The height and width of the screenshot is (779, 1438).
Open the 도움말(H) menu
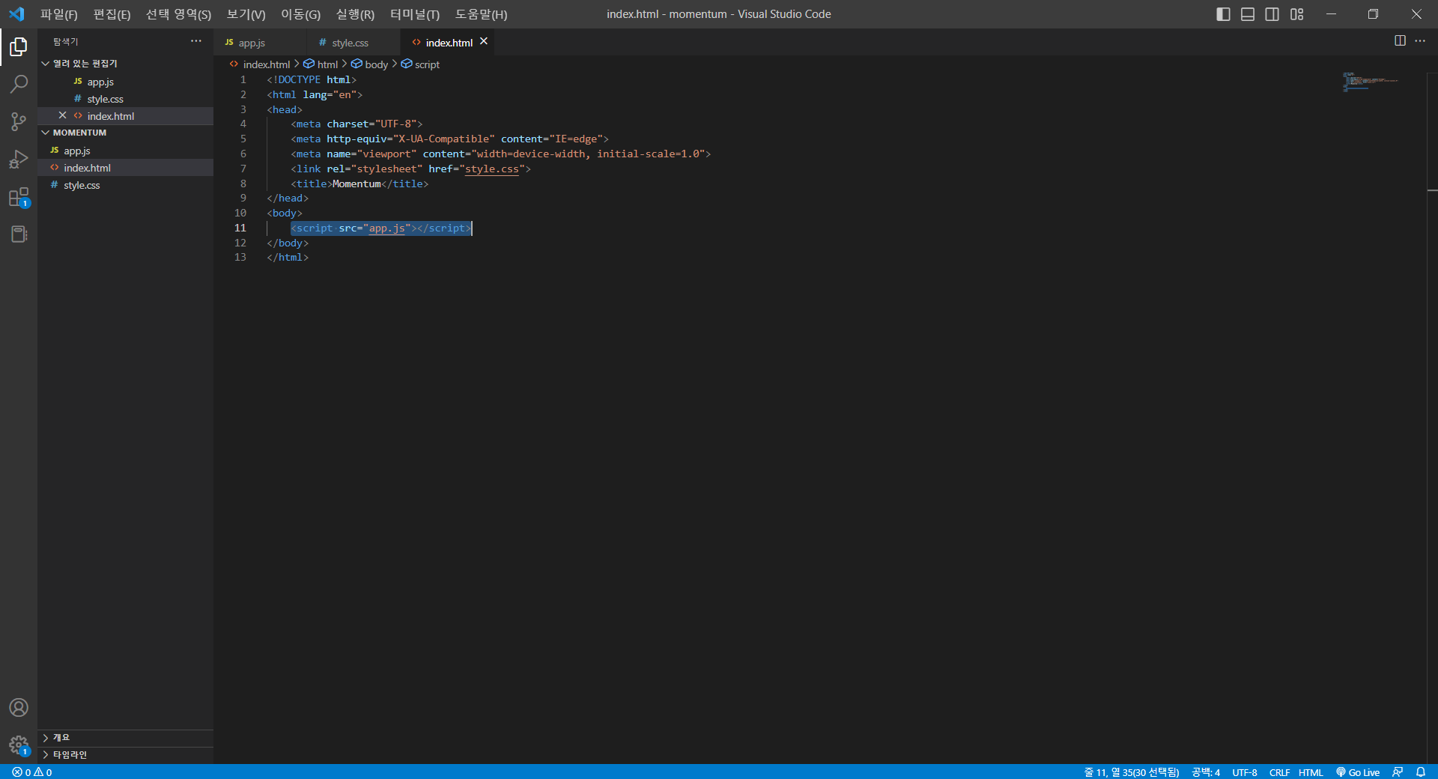pos(481,14)
